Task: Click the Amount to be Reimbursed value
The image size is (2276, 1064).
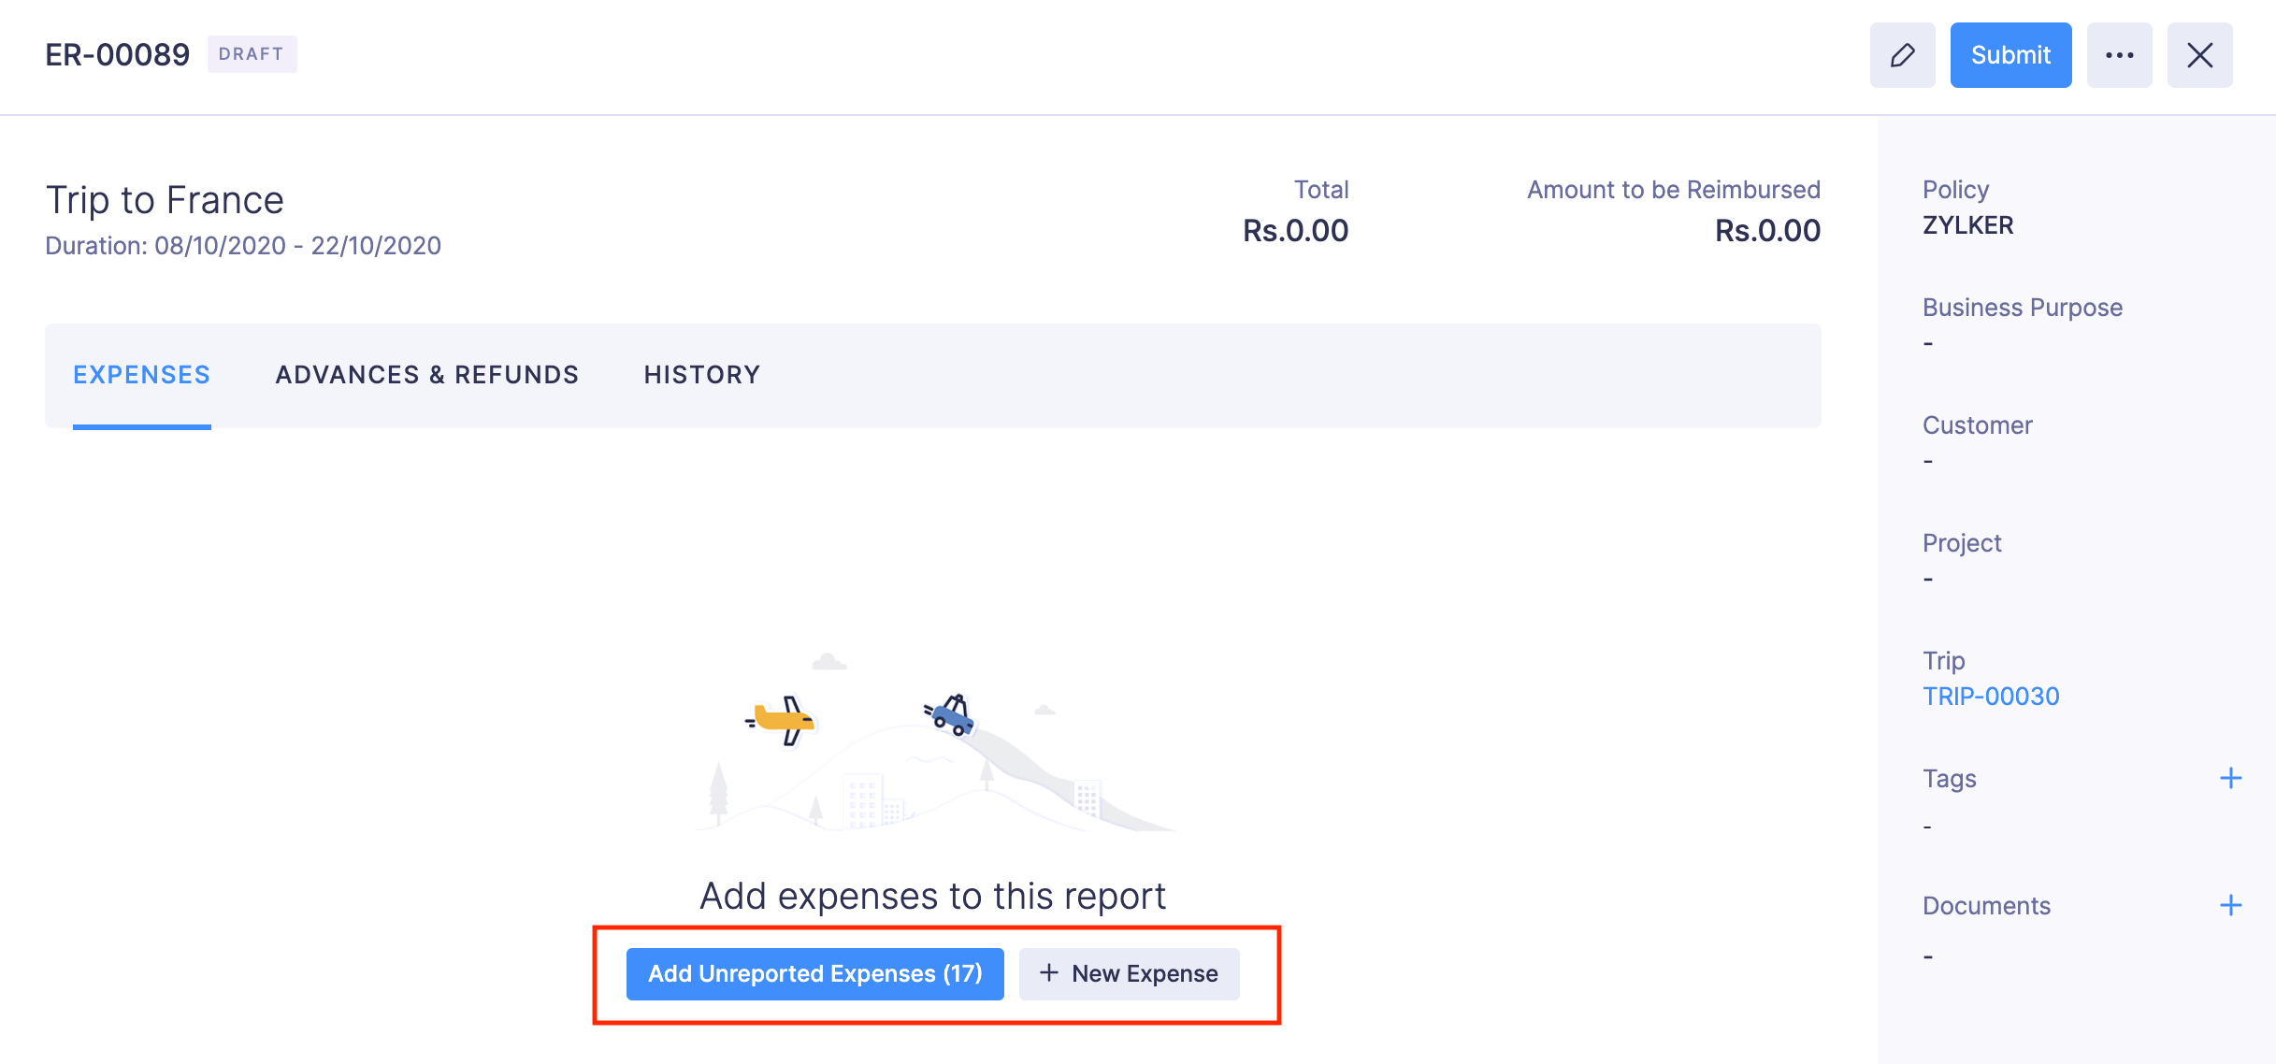Action: (x=1765, y=230)
